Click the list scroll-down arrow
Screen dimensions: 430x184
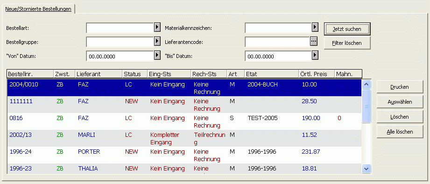coord(367,169)
